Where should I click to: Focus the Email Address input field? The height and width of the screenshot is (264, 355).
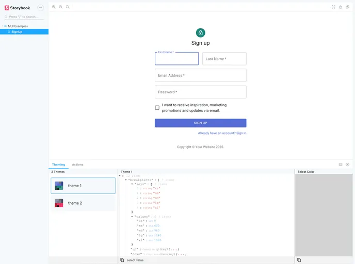(200, 75)
